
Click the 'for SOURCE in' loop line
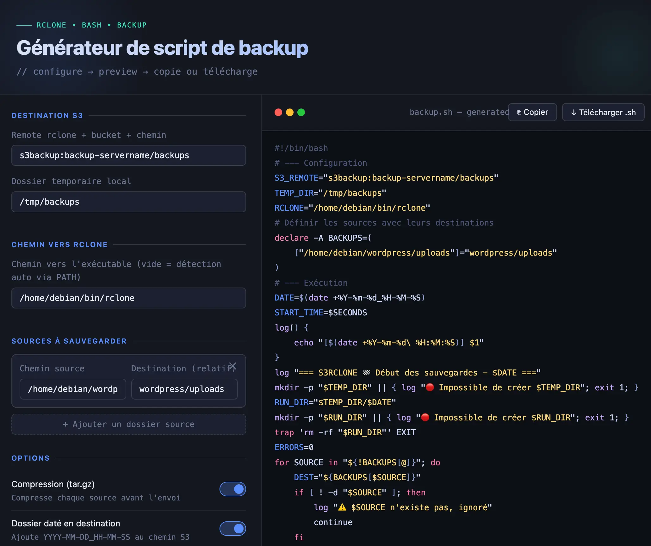coord(357,462)
